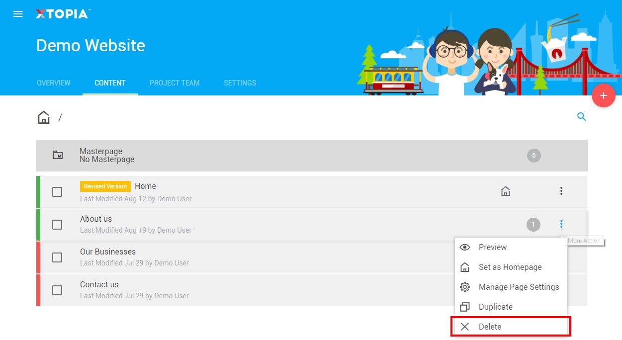Image resolution: width=622 pixels, height=340 pixels.
Task: Check the Home page checkbox
Action: pos(57,192)
